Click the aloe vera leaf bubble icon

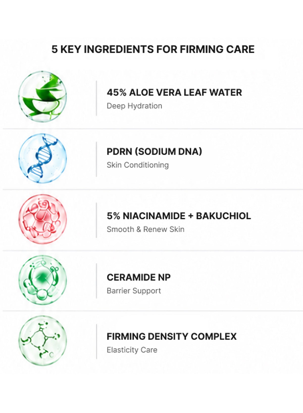tap(43, 96)
